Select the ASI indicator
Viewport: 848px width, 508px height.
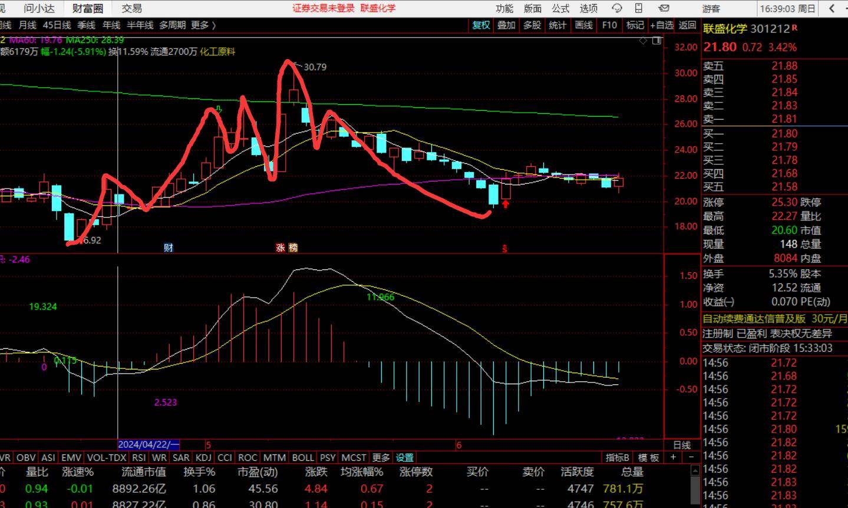coord(48,457)
